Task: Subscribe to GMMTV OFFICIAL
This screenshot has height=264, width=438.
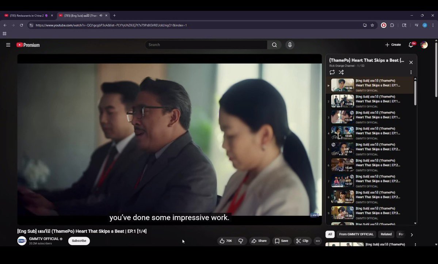Action: 79,241
